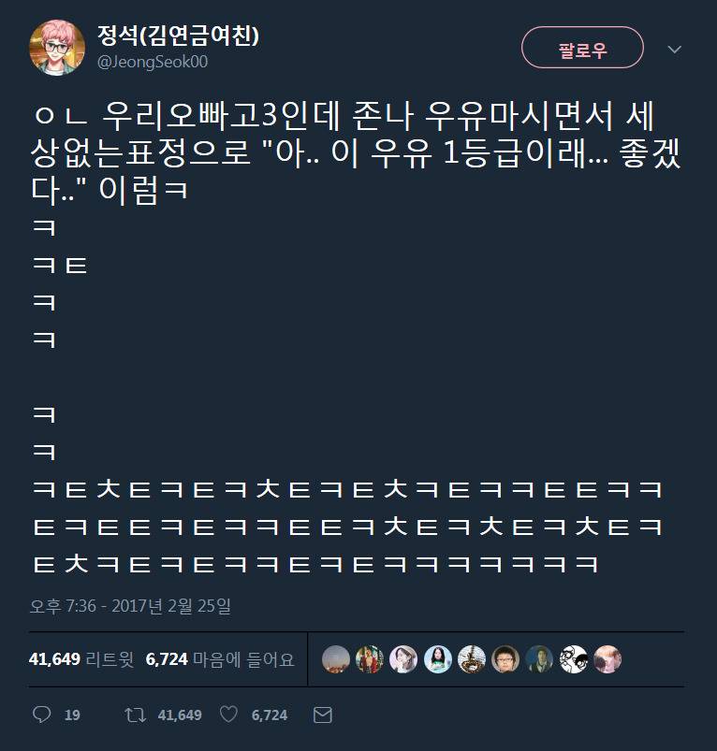View the 41,649 리트윗 list
Viewport: 717px width, 751px height.
coord(81,659)
